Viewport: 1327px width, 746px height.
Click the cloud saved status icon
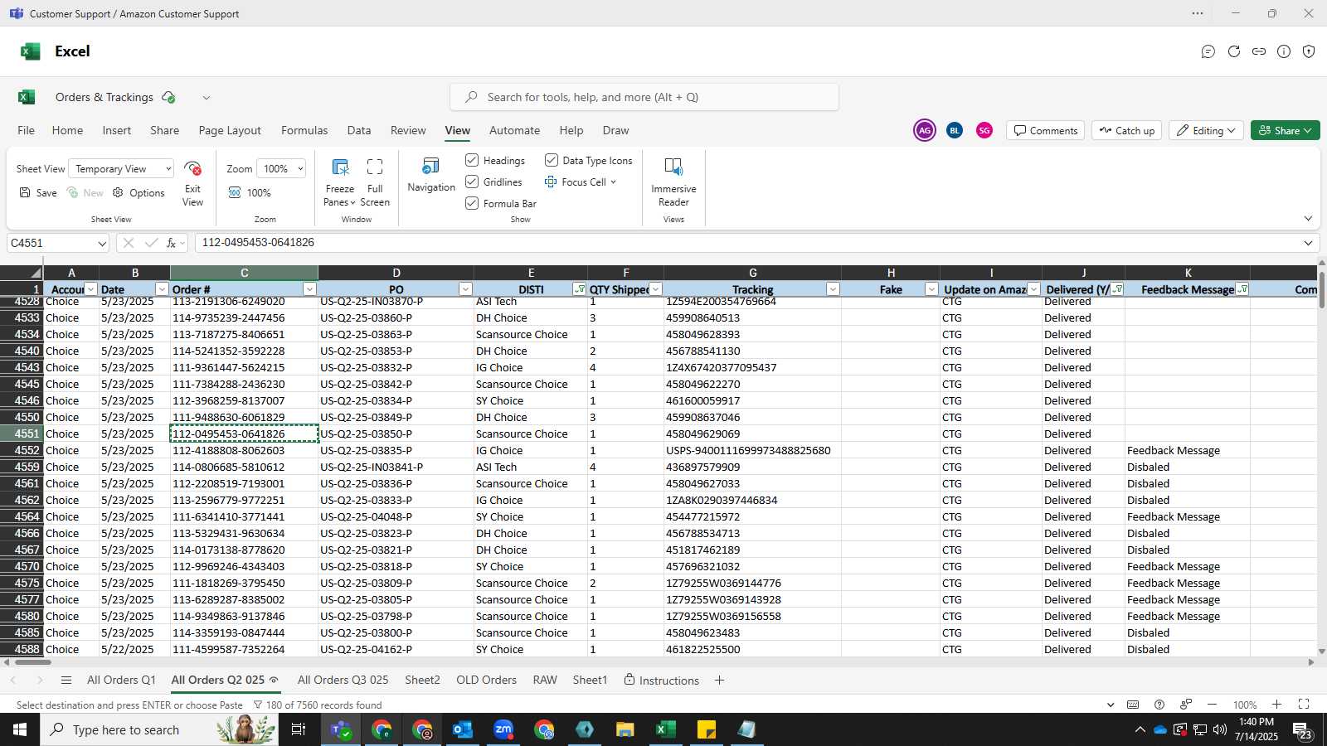[x=168, y=97]
